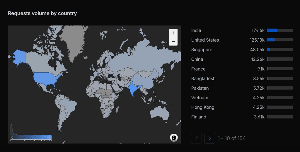Click the 4.26k value for Vietnam
The image size is (300, 152).
[259, 98]
